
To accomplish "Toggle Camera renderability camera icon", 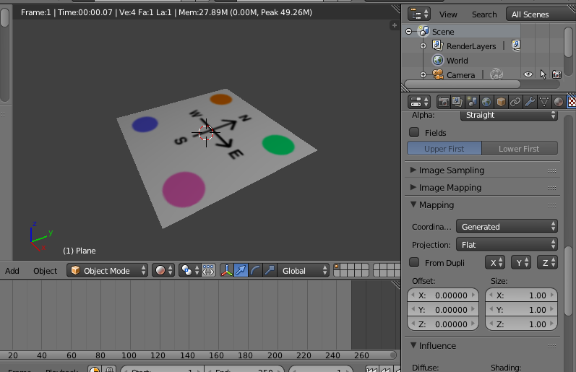I will 557,74.
